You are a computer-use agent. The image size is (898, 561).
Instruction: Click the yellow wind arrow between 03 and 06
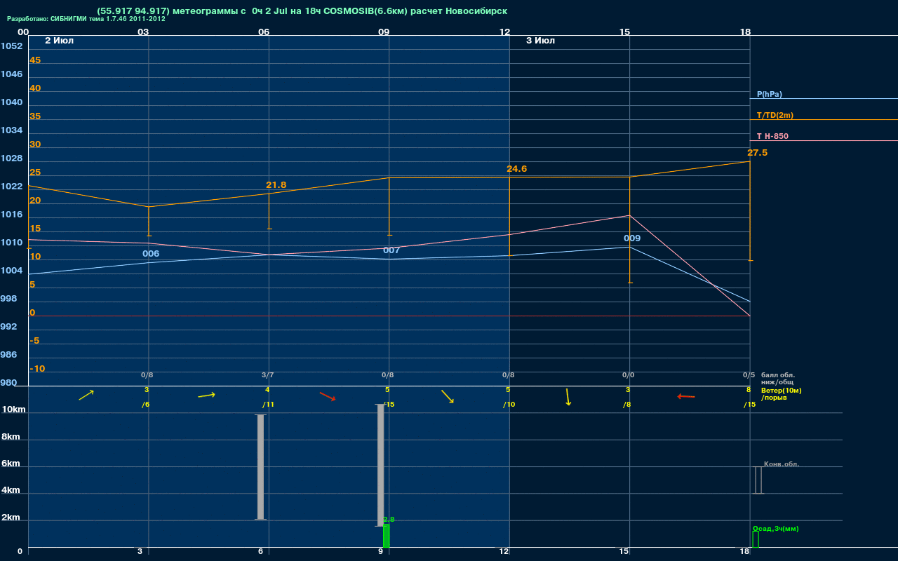206,396
